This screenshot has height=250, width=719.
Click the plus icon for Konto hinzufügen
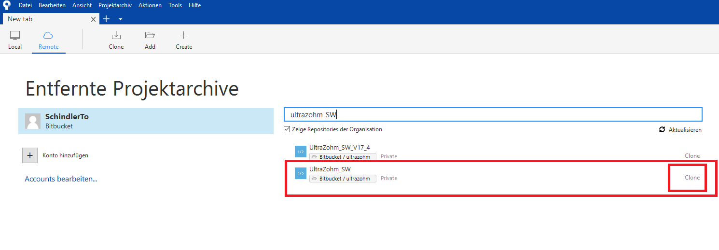coord(30,155)
